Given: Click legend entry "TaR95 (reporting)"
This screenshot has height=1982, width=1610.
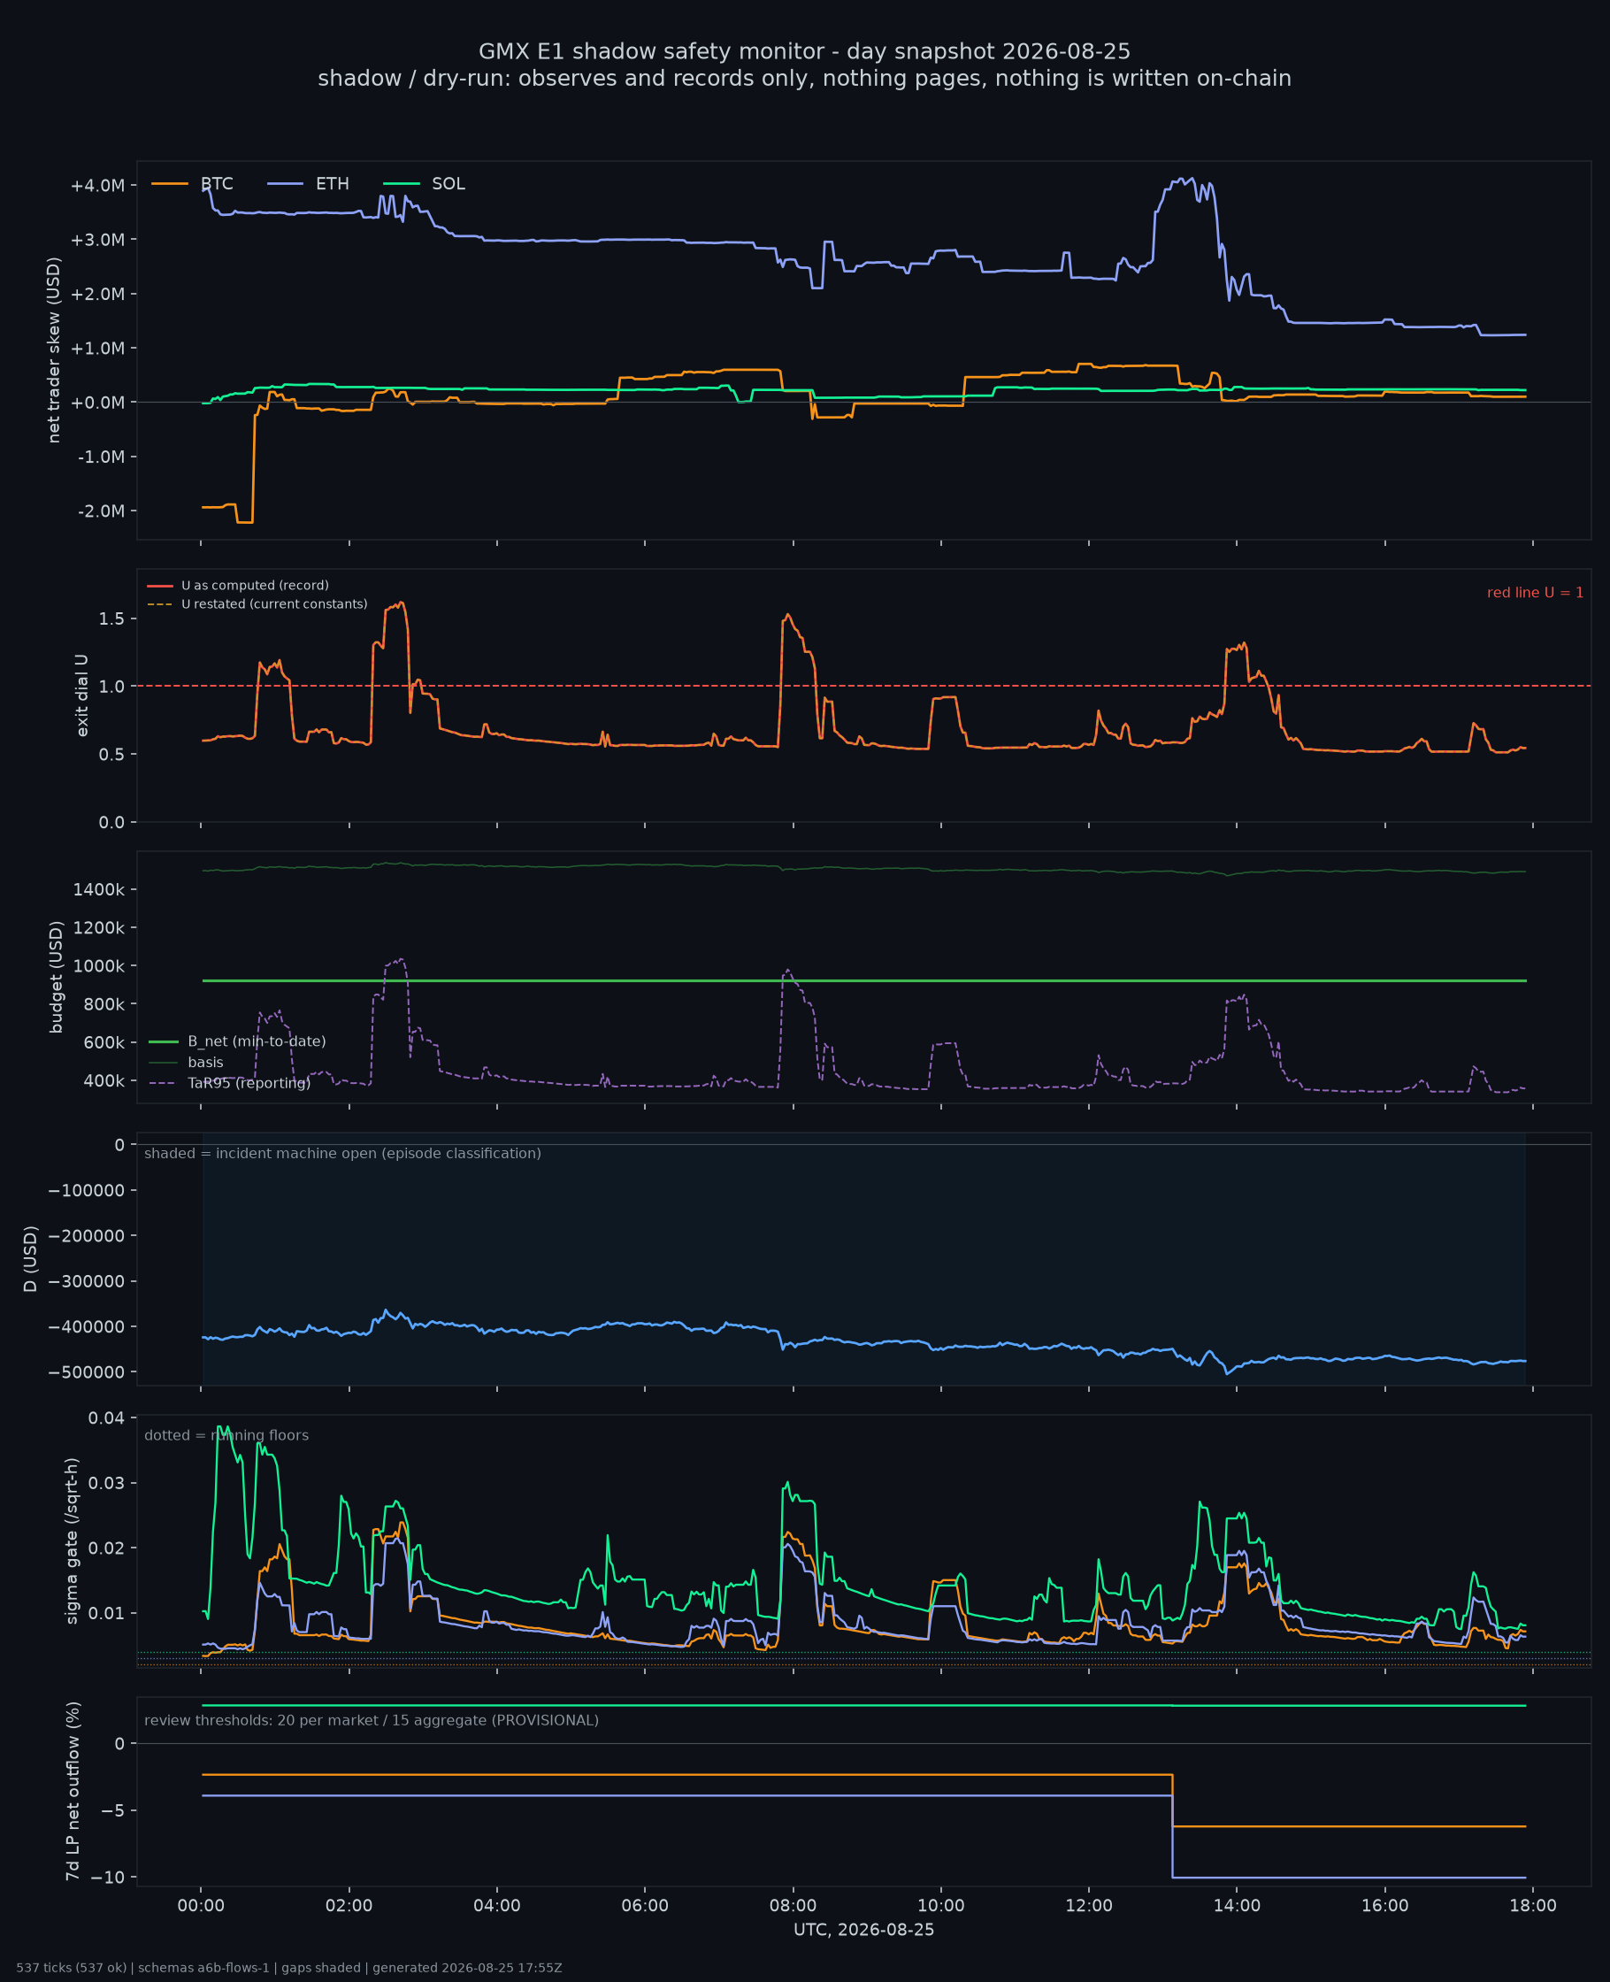Looking at the screenshot, I should (x=249, y=1083).
